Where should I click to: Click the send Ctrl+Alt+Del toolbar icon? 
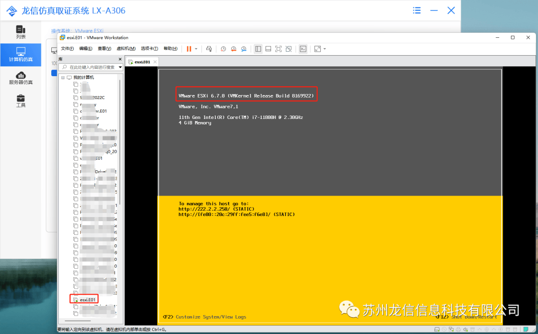pyautogui.click(x=209, y=49)
